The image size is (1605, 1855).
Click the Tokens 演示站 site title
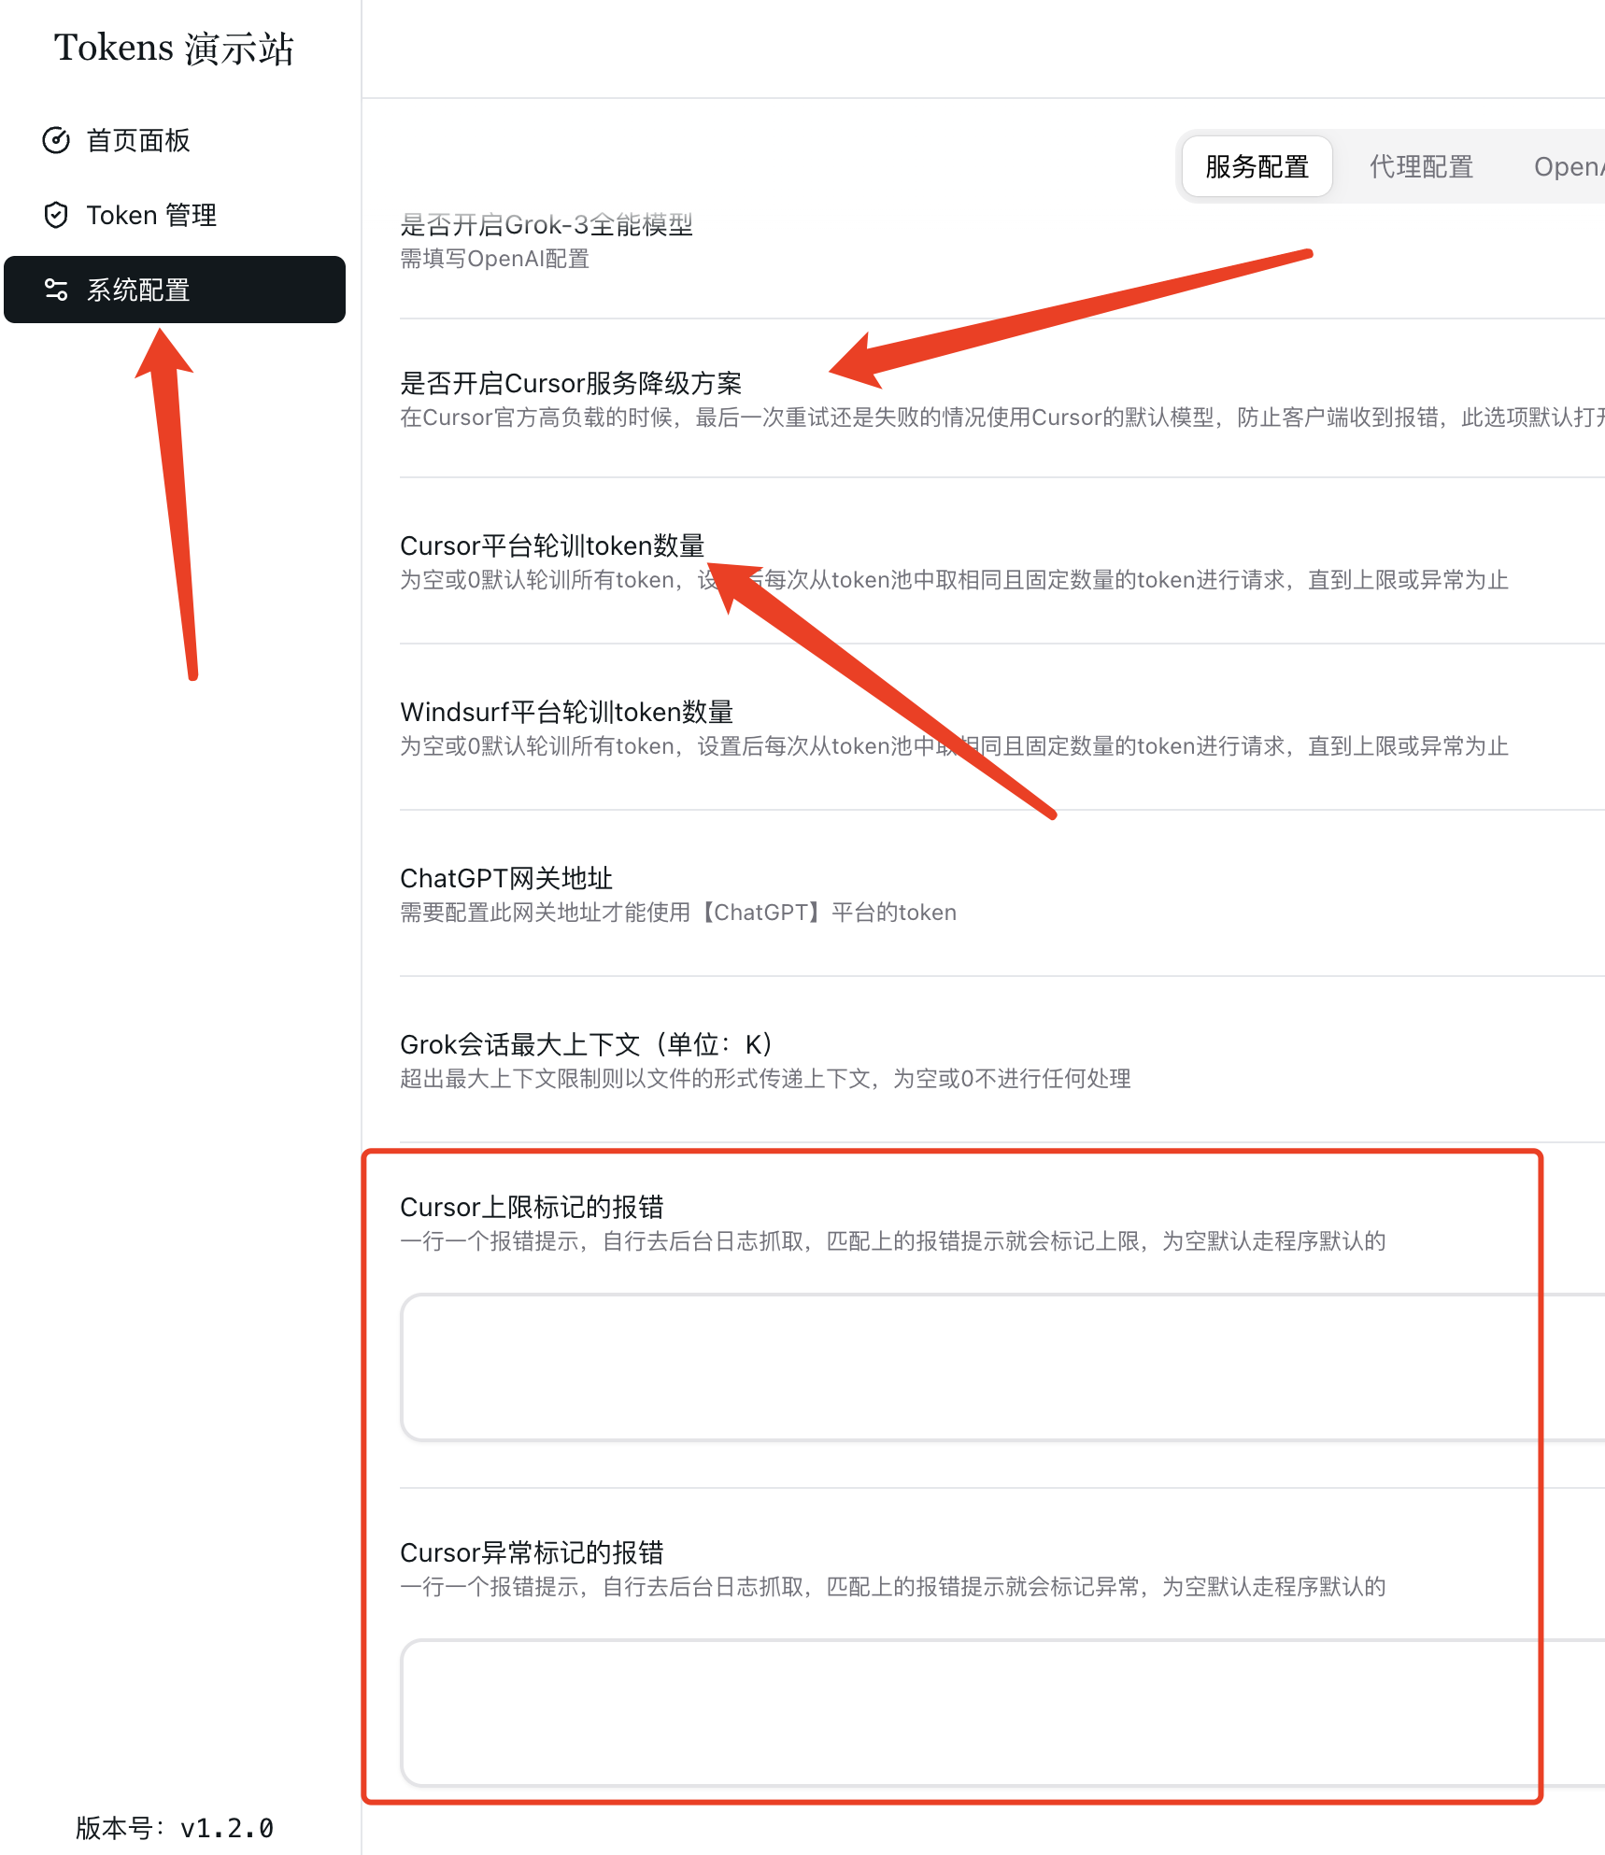point(174,49)
